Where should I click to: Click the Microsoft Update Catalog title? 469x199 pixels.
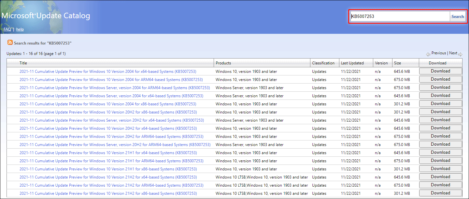tap(46, 16)
